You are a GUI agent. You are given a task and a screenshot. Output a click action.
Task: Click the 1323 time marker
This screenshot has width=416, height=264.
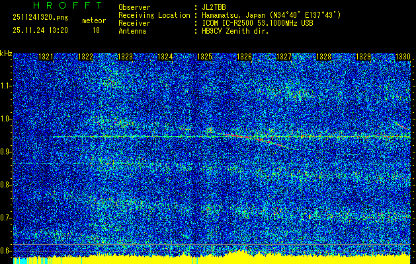[x=125, y=57]
